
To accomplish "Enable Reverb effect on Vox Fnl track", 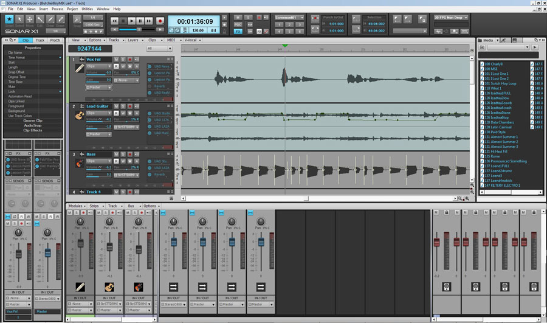I will [x=150, y=86].
